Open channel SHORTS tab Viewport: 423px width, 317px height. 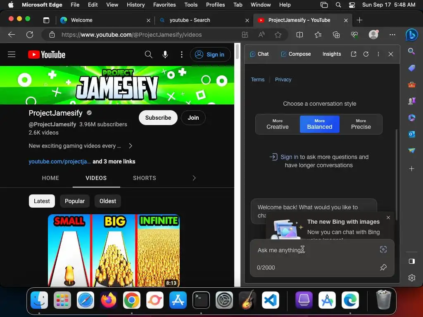coord(145,178)
